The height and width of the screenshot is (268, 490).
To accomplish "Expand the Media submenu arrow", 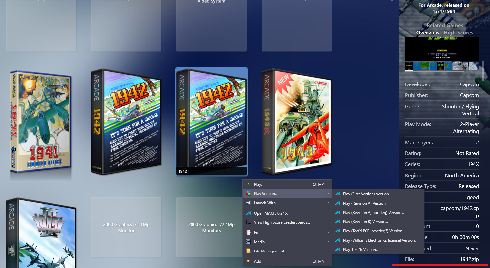I will [x=328, y=242].
